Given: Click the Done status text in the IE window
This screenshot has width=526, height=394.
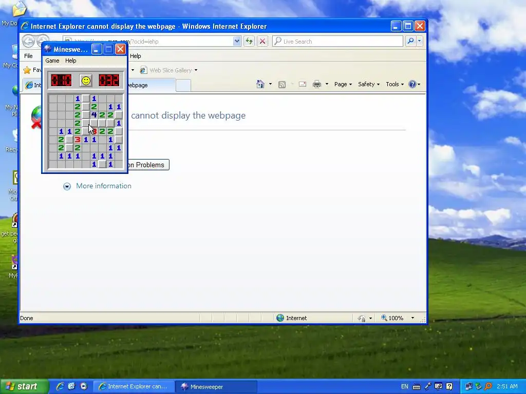Looking at the screenshot, I should tap(27, 318).
